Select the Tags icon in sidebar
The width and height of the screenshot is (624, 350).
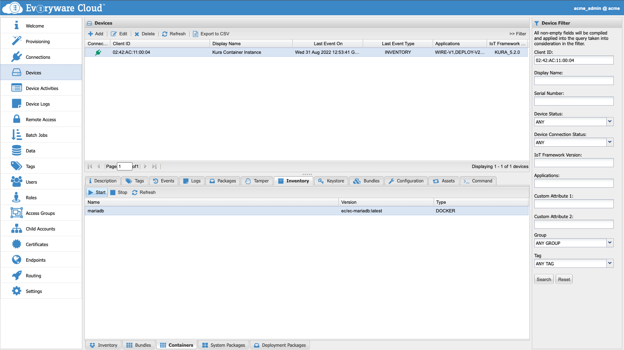click(x=16, y=166)
